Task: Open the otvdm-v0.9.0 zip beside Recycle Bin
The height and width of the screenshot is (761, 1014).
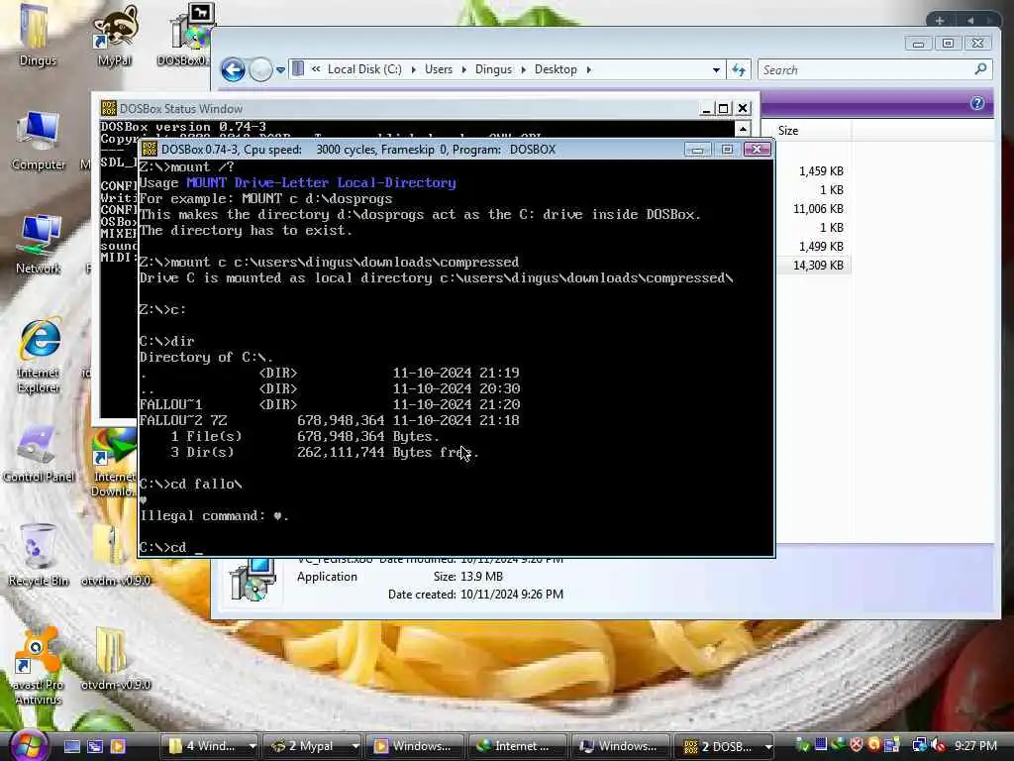Action: pyautogui.click(x=115, y=555)
